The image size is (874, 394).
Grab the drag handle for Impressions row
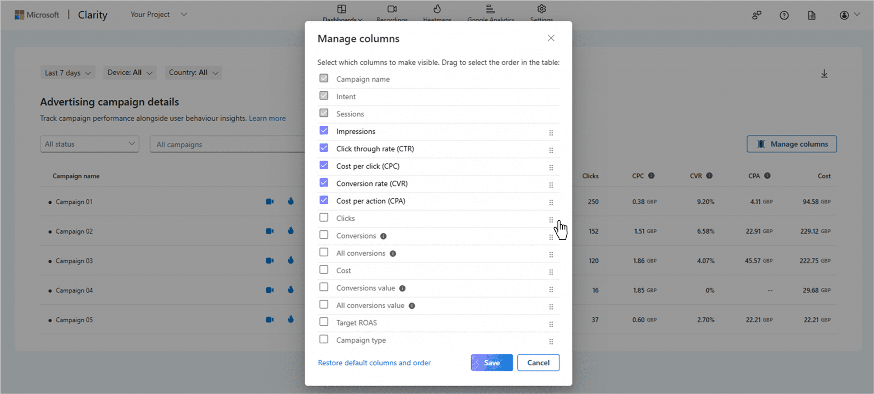(x=551, y=133)
